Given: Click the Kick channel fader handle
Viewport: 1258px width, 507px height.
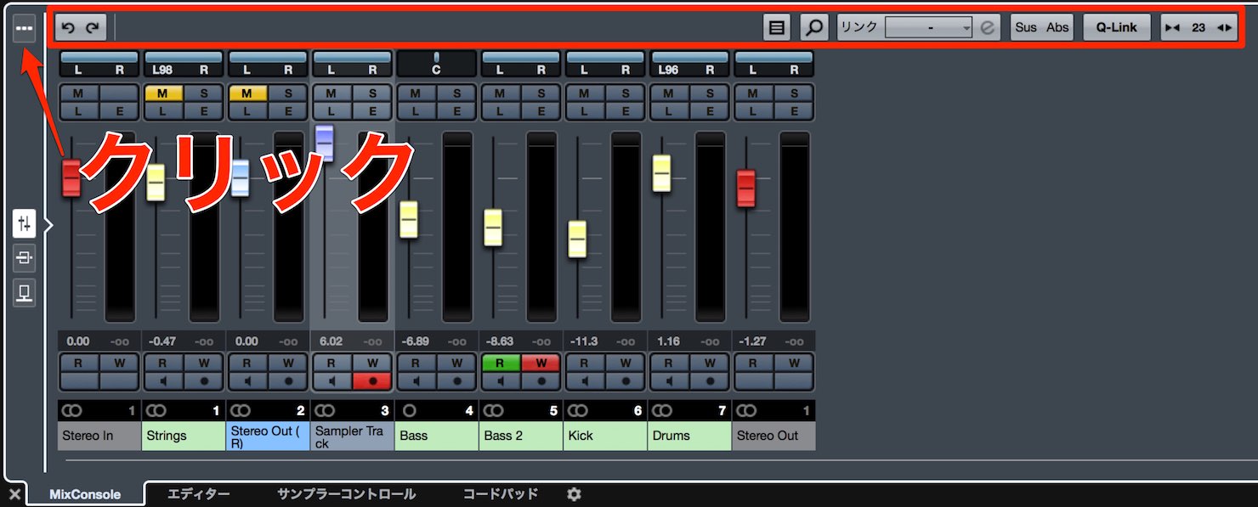Looking at the screenshot, I should click(x=578, y=239).
